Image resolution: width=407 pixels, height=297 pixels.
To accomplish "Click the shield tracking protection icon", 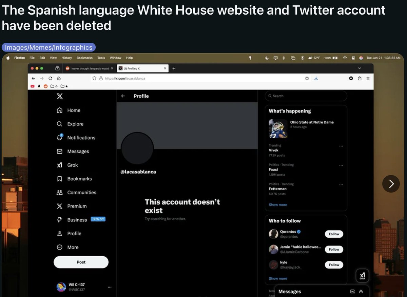I will [95, 78].
